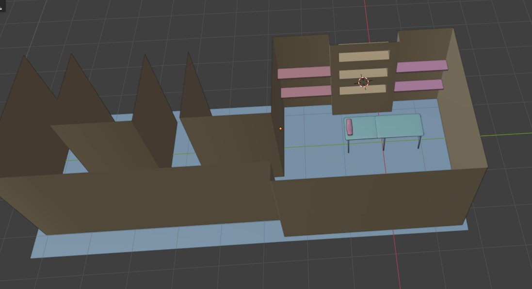Select the top beige shelf of the center bookcase
The height and width of the screenshot is (289, 532).
click(364, 56)
